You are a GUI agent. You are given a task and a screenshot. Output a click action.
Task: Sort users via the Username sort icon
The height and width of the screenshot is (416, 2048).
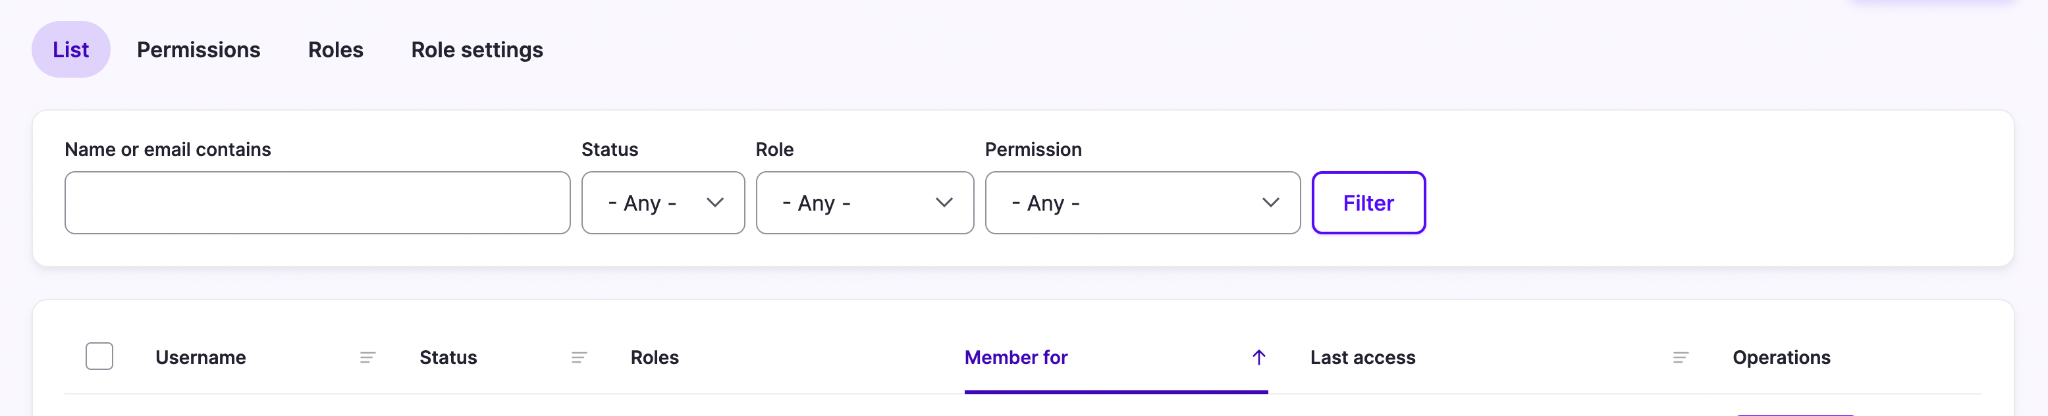367,357
